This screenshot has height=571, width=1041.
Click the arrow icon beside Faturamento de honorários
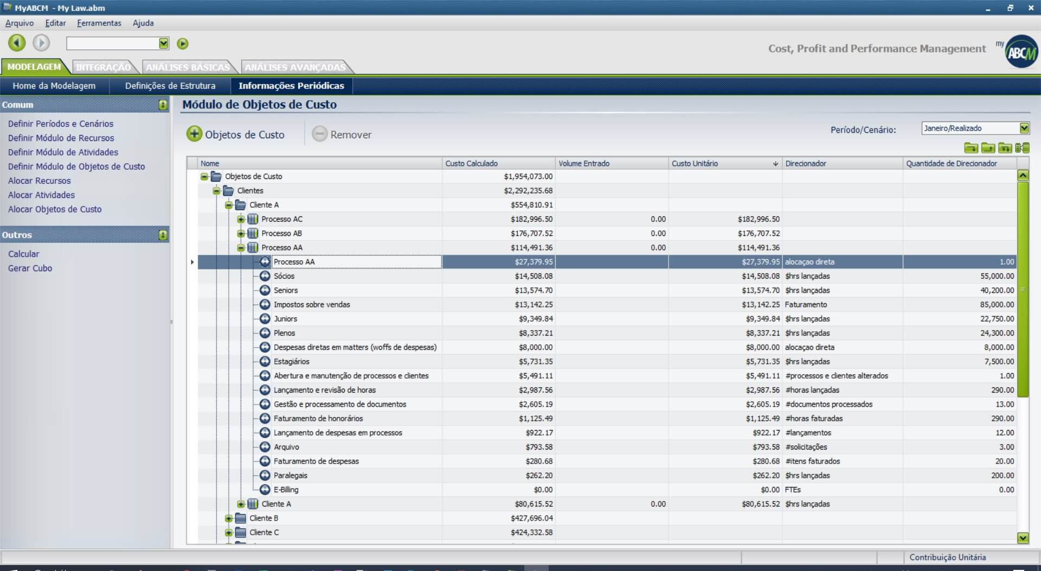[x=265, y=418]
